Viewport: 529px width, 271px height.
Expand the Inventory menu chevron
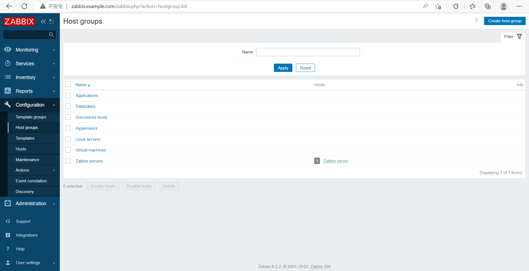point(54,77)
